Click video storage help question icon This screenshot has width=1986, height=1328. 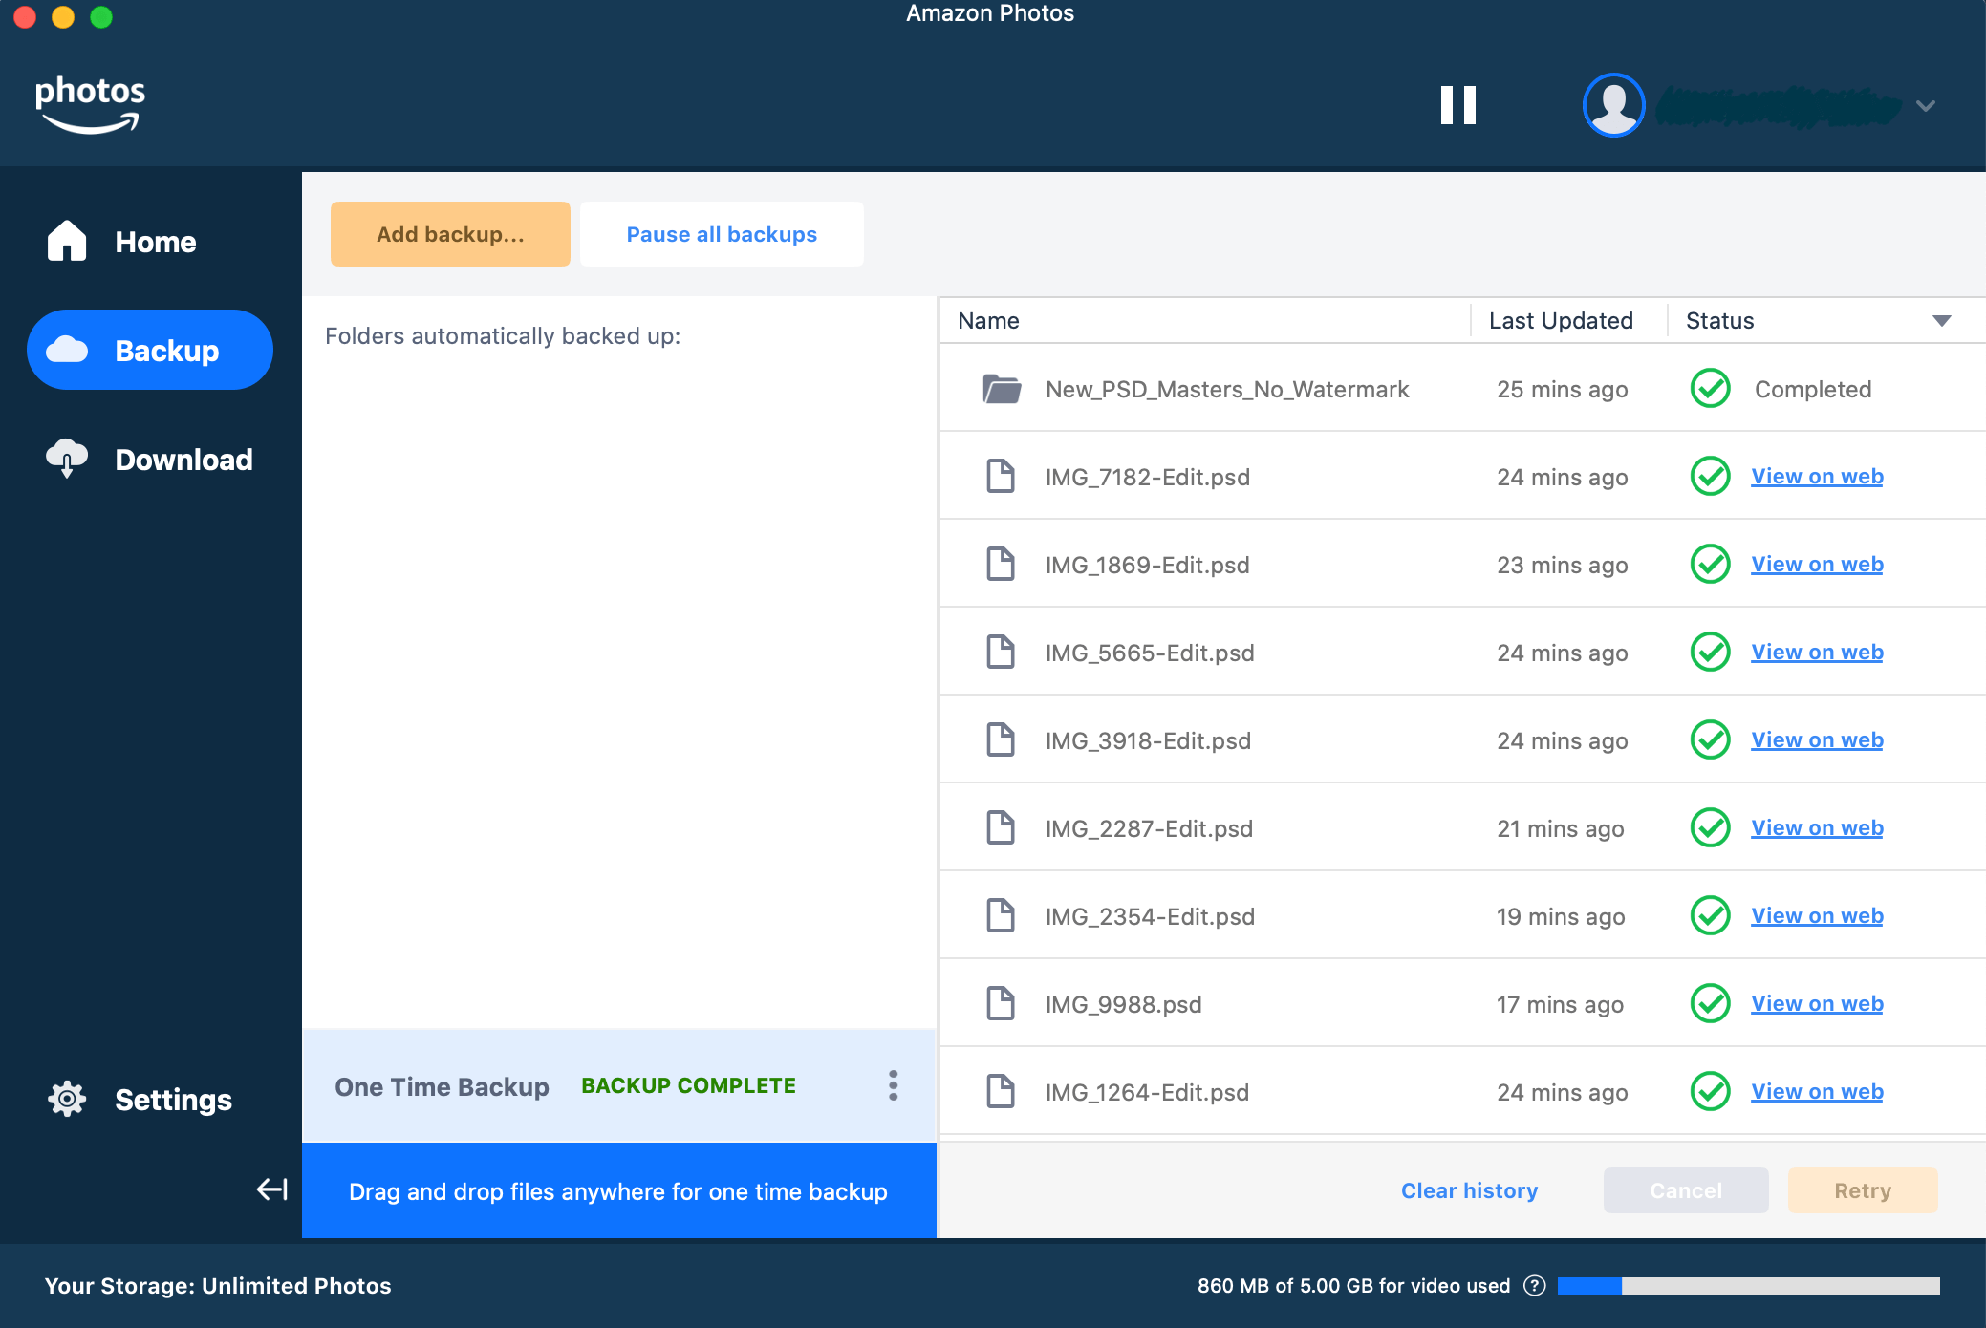point(1534,1286)
